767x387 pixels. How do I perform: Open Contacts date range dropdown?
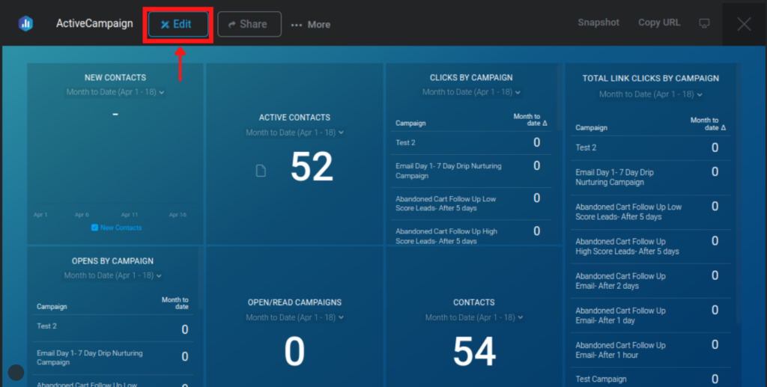(474, 317)
